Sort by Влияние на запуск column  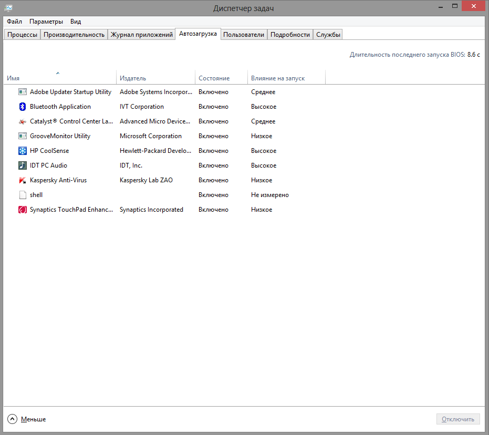tap(277, 78)
